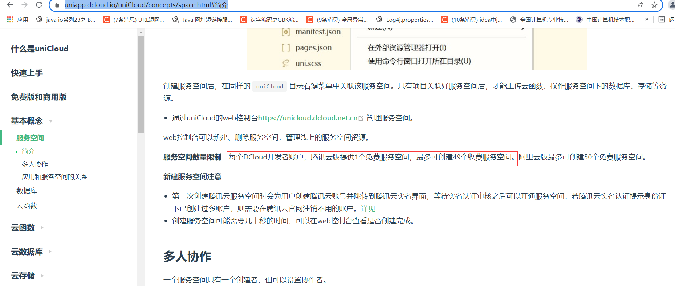This screenshot has width=675, height=286.
Task: Open 数据库 under 基本概念
Action: tap(27, 191)
